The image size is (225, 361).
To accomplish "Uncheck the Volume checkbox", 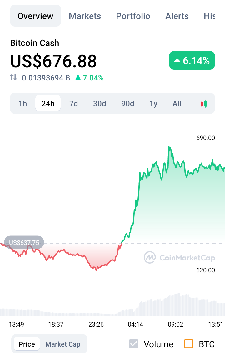I will pos(134,344).
